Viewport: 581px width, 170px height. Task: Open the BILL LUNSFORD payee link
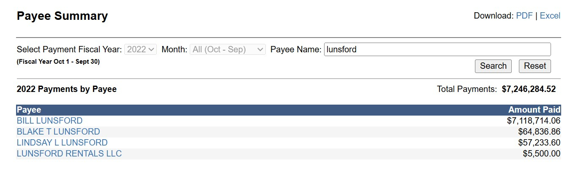tap(49, 121)
